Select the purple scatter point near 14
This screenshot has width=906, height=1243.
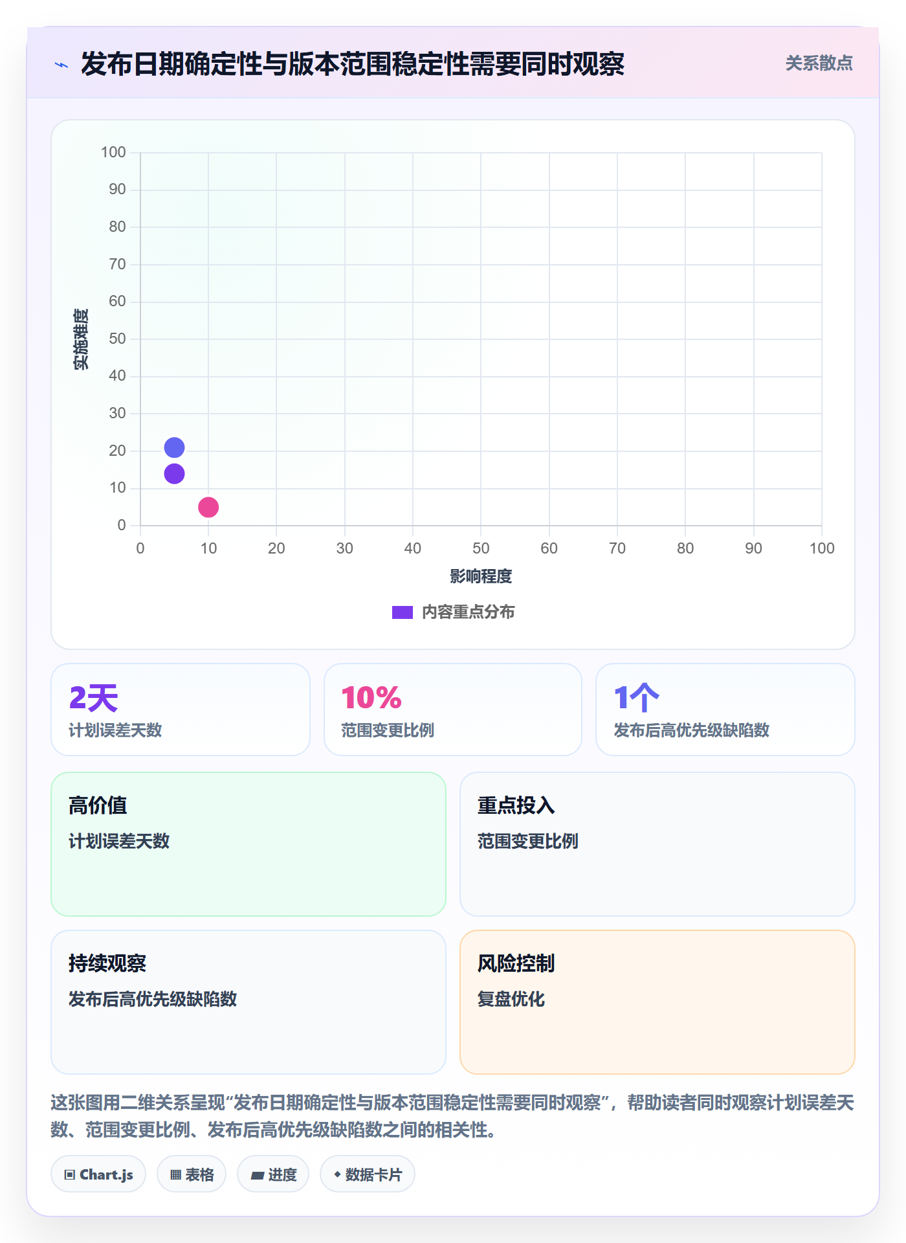pyautogui.click(x=174, y=474)
